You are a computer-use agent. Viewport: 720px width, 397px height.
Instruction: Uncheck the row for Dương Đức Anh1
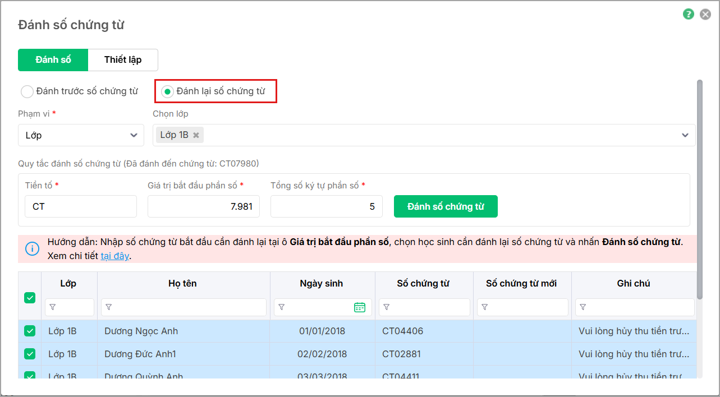[x=30, y=354]
